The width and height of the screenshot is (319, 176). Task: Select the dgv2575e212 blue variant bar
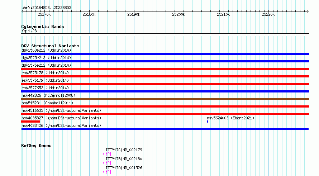(x=165, y=61)
